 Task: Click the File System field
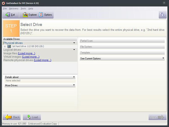[122, 47]
